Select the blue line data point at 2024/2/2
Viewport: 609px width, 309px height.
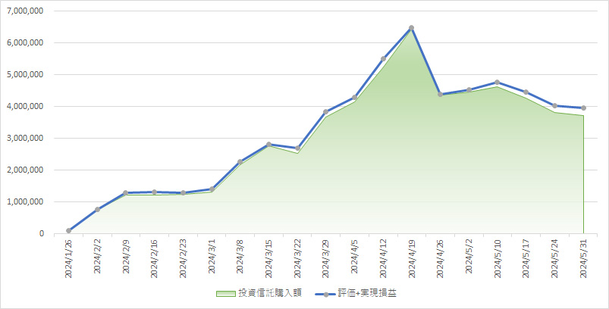pyautogui.click(x=98, y=209)
